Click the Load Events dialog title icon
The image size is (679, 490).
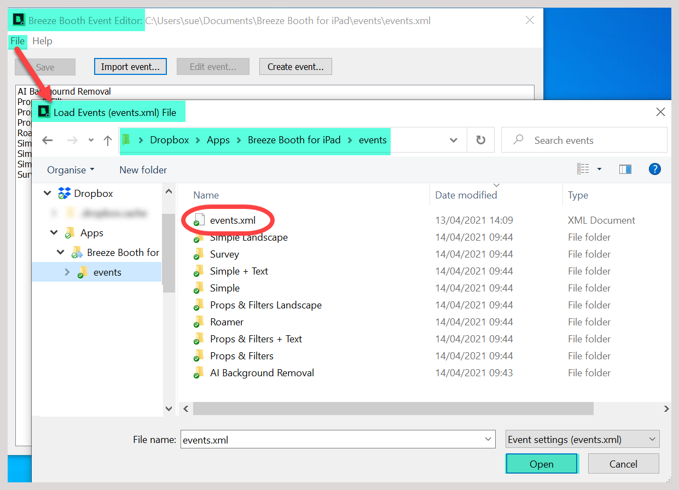pos(44,112)
